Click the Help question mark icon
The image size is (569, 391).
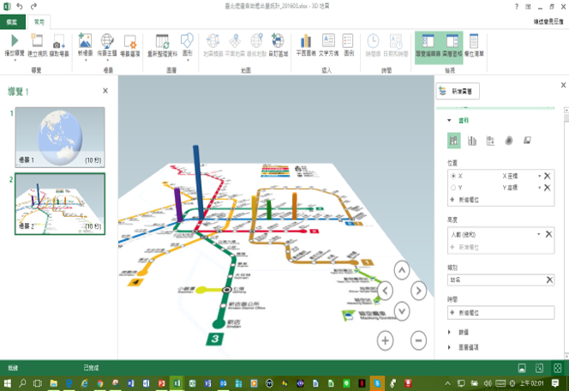(517, 7)
